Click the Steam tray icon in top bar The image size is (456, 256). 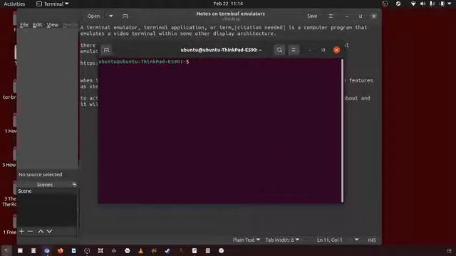click(x=398, y=4)
